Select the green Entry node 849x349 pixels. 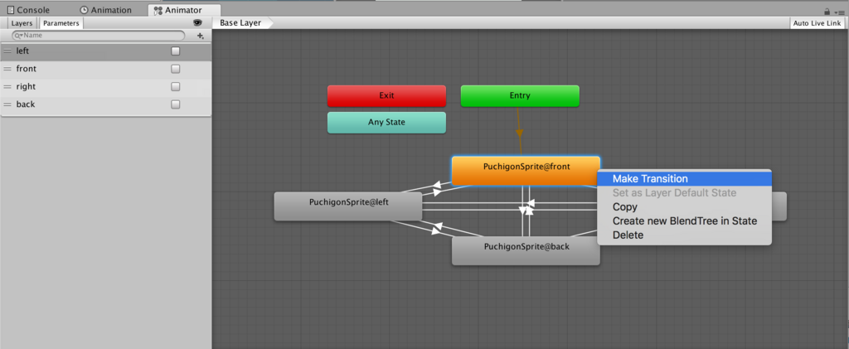tap(520, 96)
